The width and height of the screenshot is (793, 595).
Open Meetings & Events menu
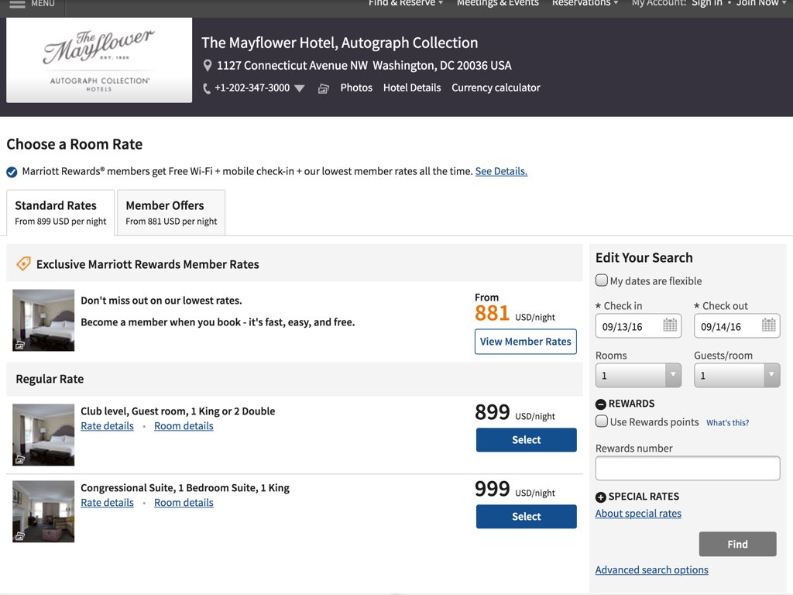point(498,3)
